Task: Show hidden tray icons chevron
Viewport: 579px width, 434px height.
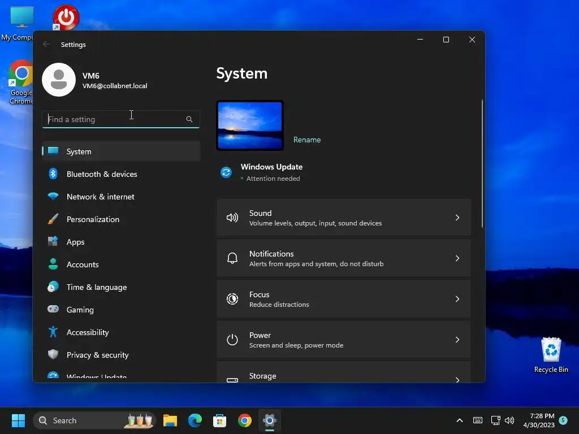Action: (460, 420)
